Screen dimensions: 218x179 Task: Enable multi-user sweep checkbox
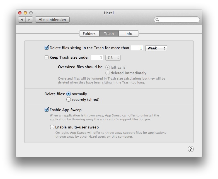(52, 127)
